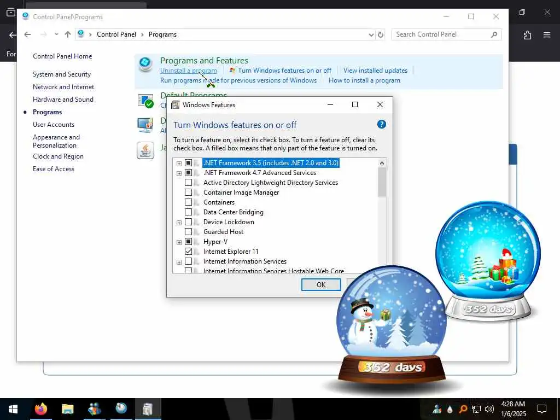560x420 pixels.
Task: Open the notification center icon
Action: click(542, 409)
